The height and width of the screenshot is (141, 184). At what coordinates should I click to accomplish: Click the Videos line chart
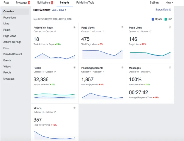[x=55, y=135]
